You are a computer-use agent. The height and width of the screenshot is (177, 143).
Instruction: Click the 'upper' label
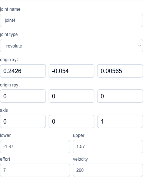coord(79,135)
